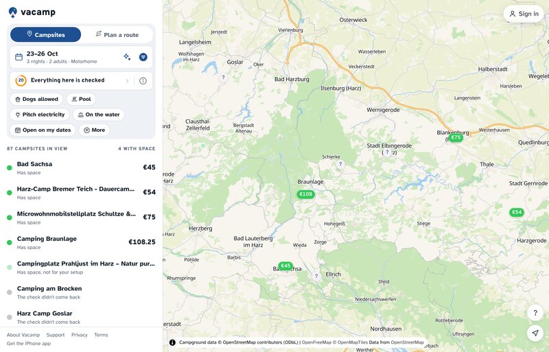Viewport: 549px width, 352px height.
Task: Select Harz-Camp Bremer Teich listing
Action: coord(81,192)
